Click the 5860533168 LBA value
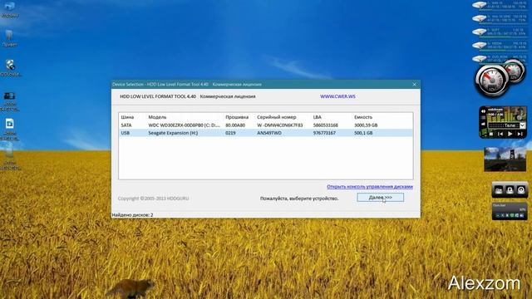 click(x=325, y=125)
